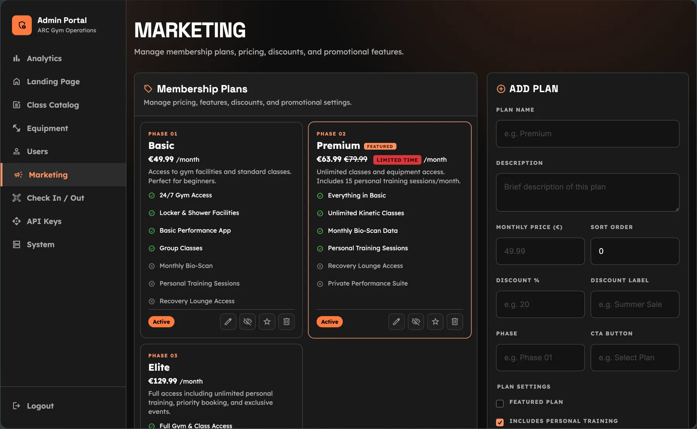Click the Sort Order field
Viewport: 697px width, 429px height.
635,251
